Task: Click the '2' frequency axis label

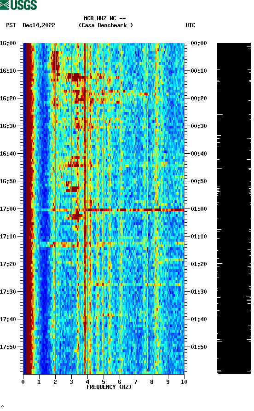Action: coord(55,382)
